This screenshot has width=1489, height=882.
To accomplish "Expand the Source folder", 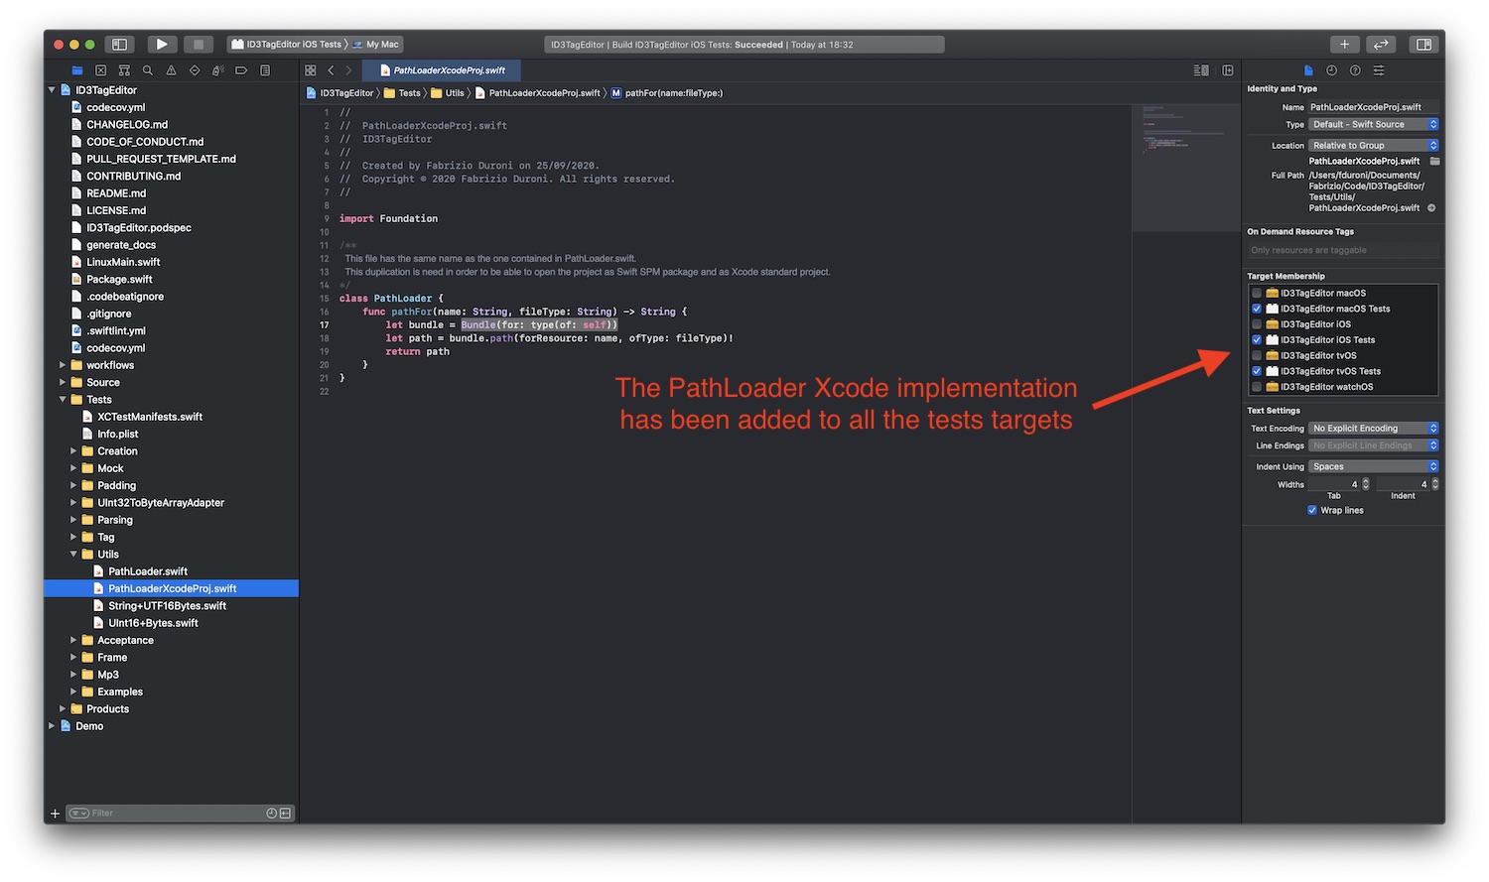I will 63,383.
